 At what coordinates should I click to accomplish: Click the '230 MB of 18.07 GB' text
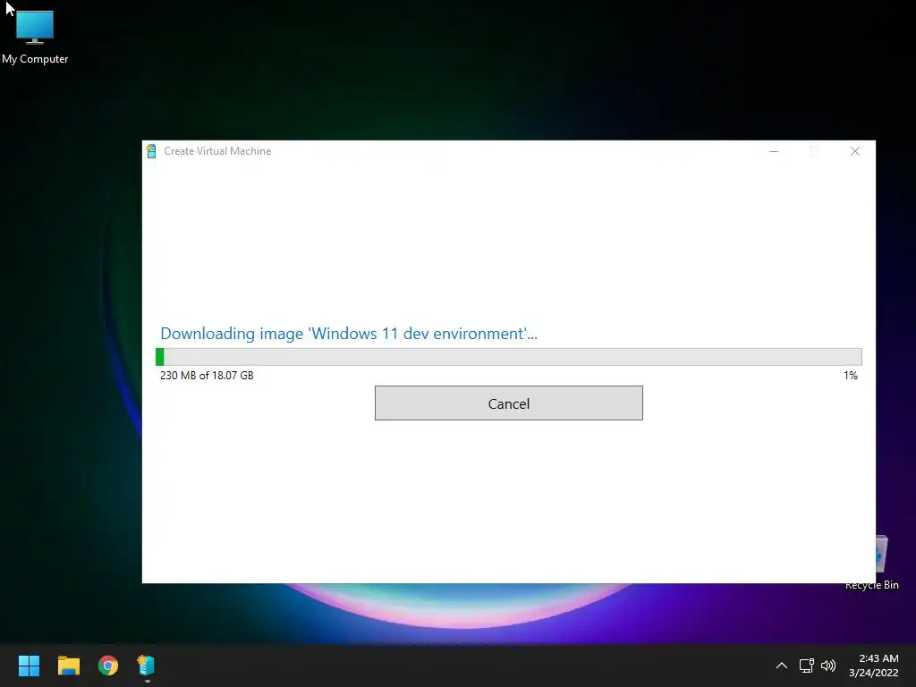[207, 376]
